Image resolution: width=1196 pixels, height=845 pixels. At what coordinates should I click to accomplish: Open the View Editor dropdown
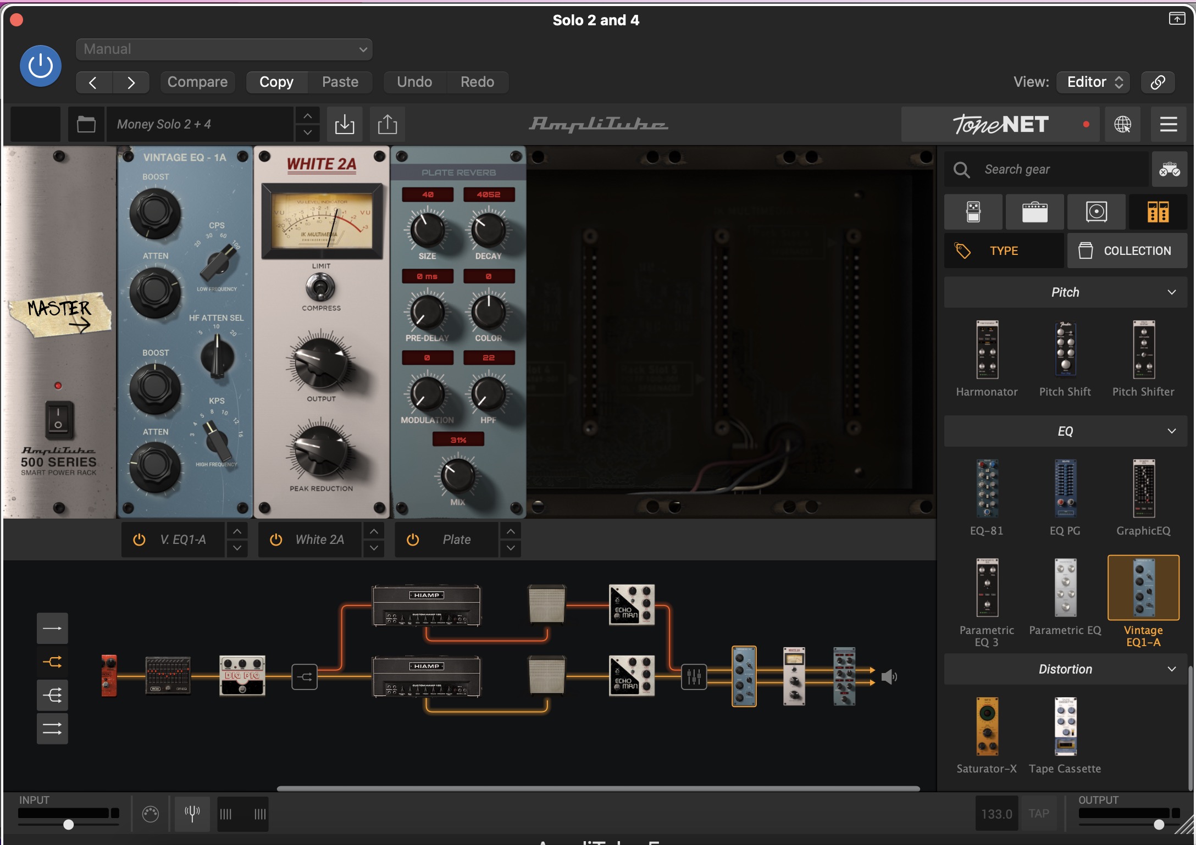[1093, 82]
